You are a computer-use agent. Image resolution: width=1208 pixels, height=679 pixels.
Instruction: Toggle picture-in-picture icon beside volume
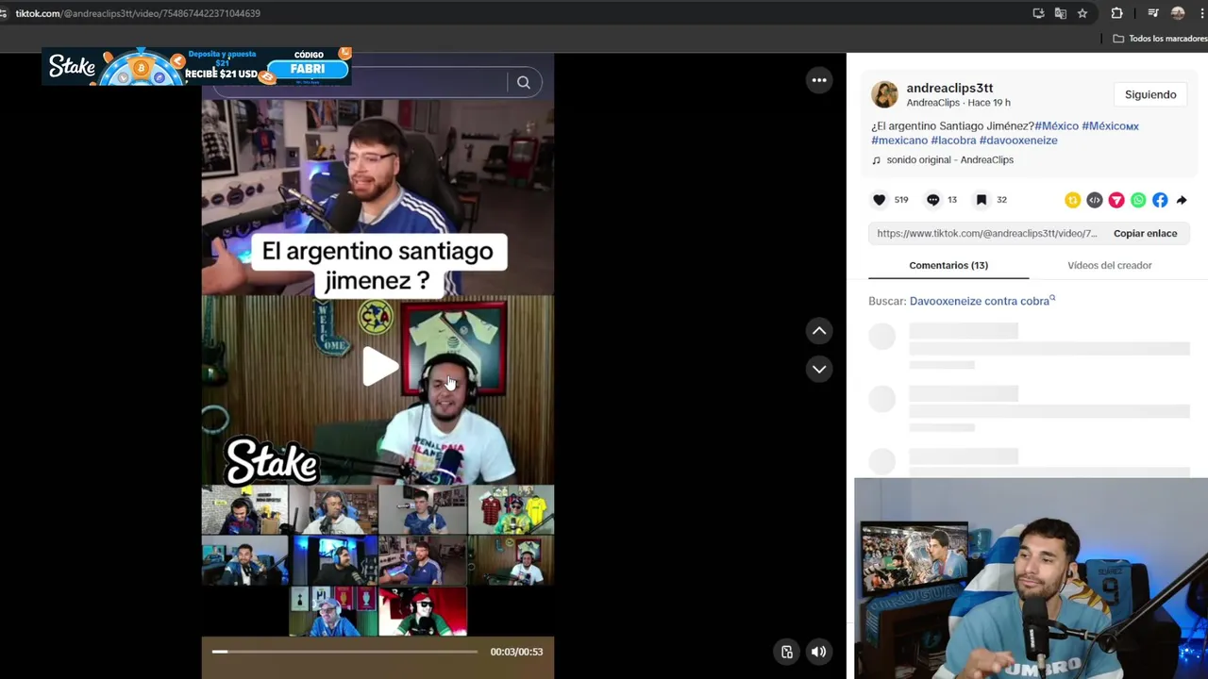tap(786, 652)
